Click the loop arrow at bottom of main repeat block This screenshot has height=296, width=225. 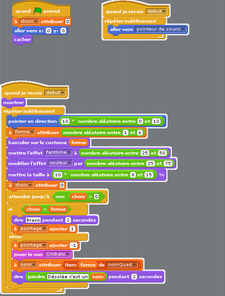pyautogui.click(x=60, y=290)
